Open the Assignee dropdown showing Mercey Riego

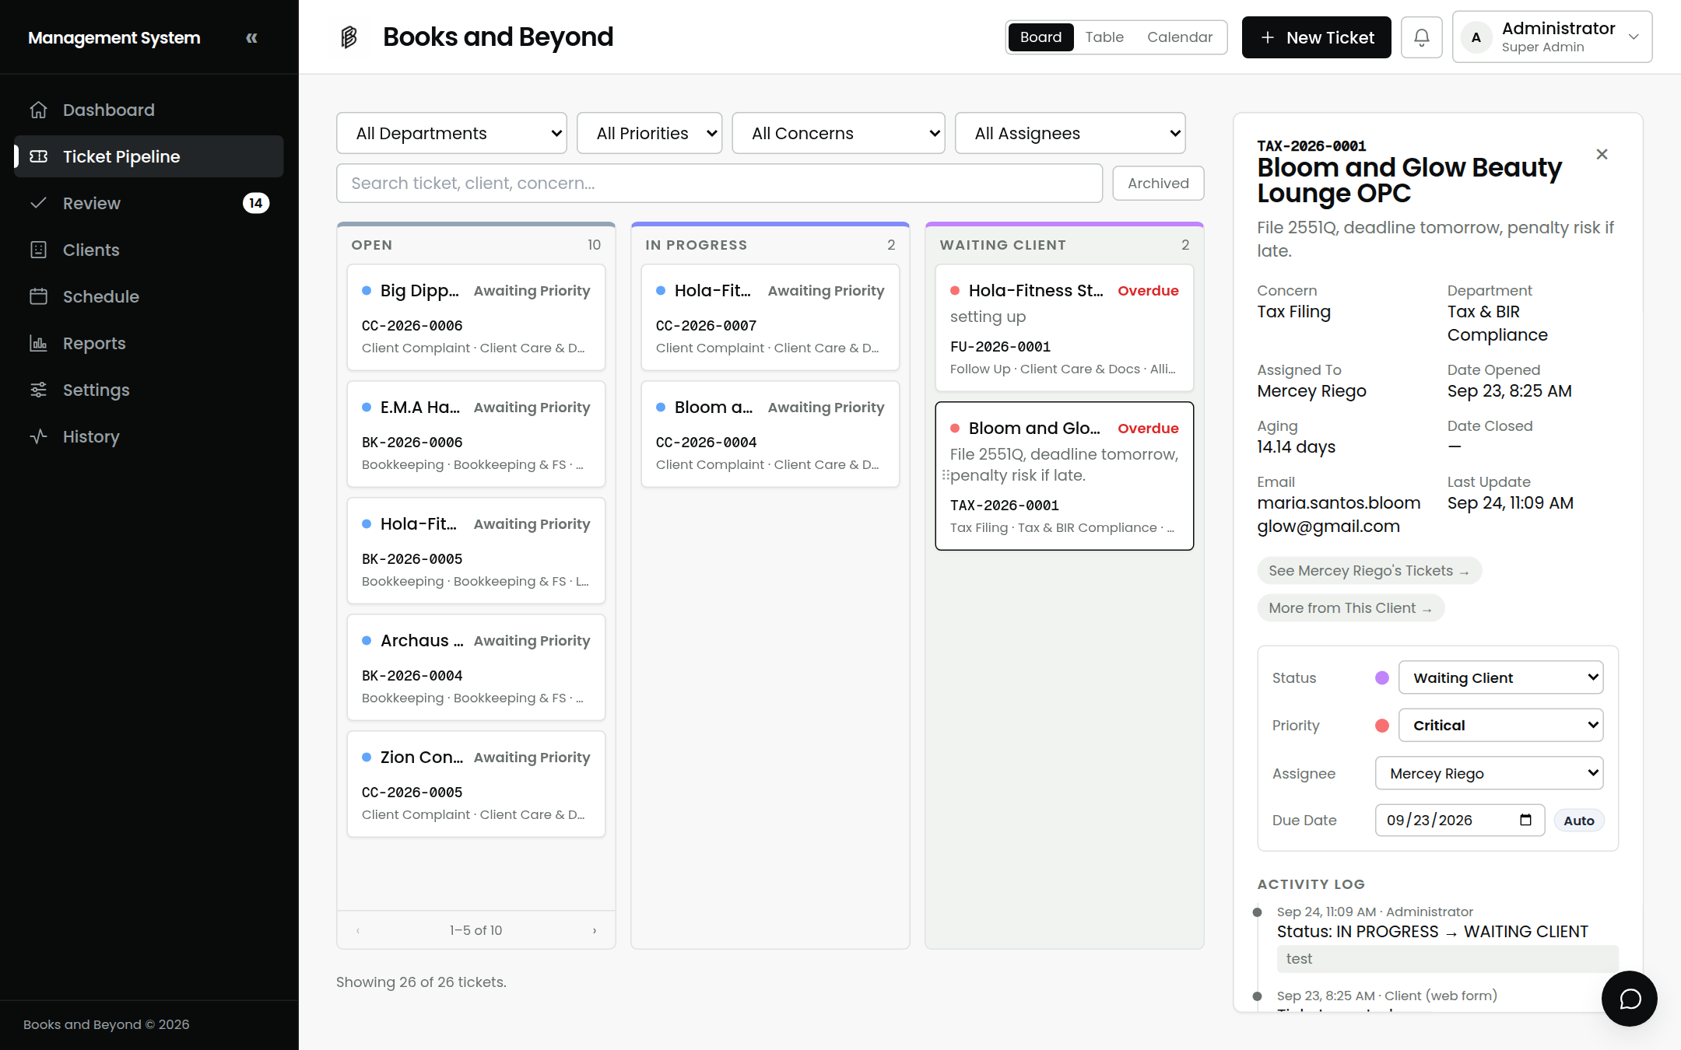pos(1489,773)
